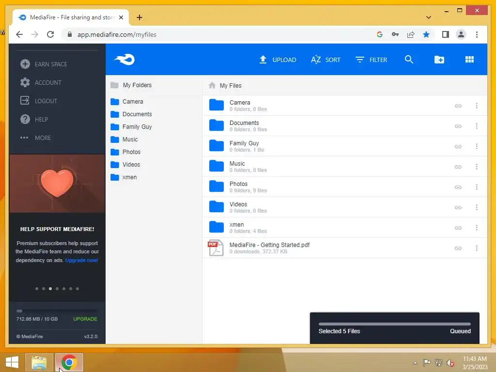Select Documents in My Folders tree
The width and height of the screenshot is (496, 372).
point(131,114)
